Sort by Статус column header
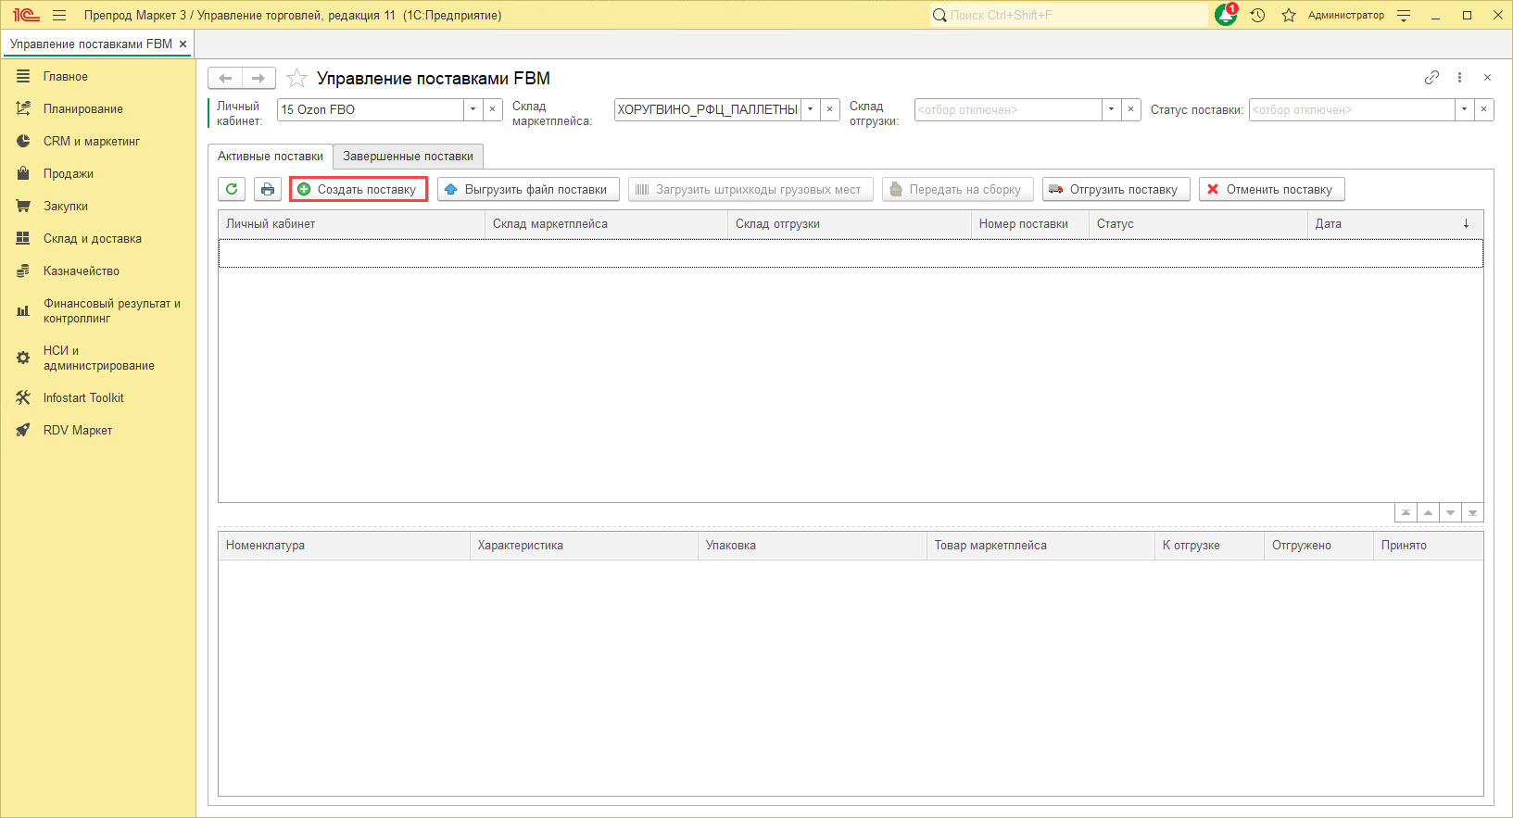Image resolution: width=1513 pixels, height=818 pixels. click(x=1198, y=223)
